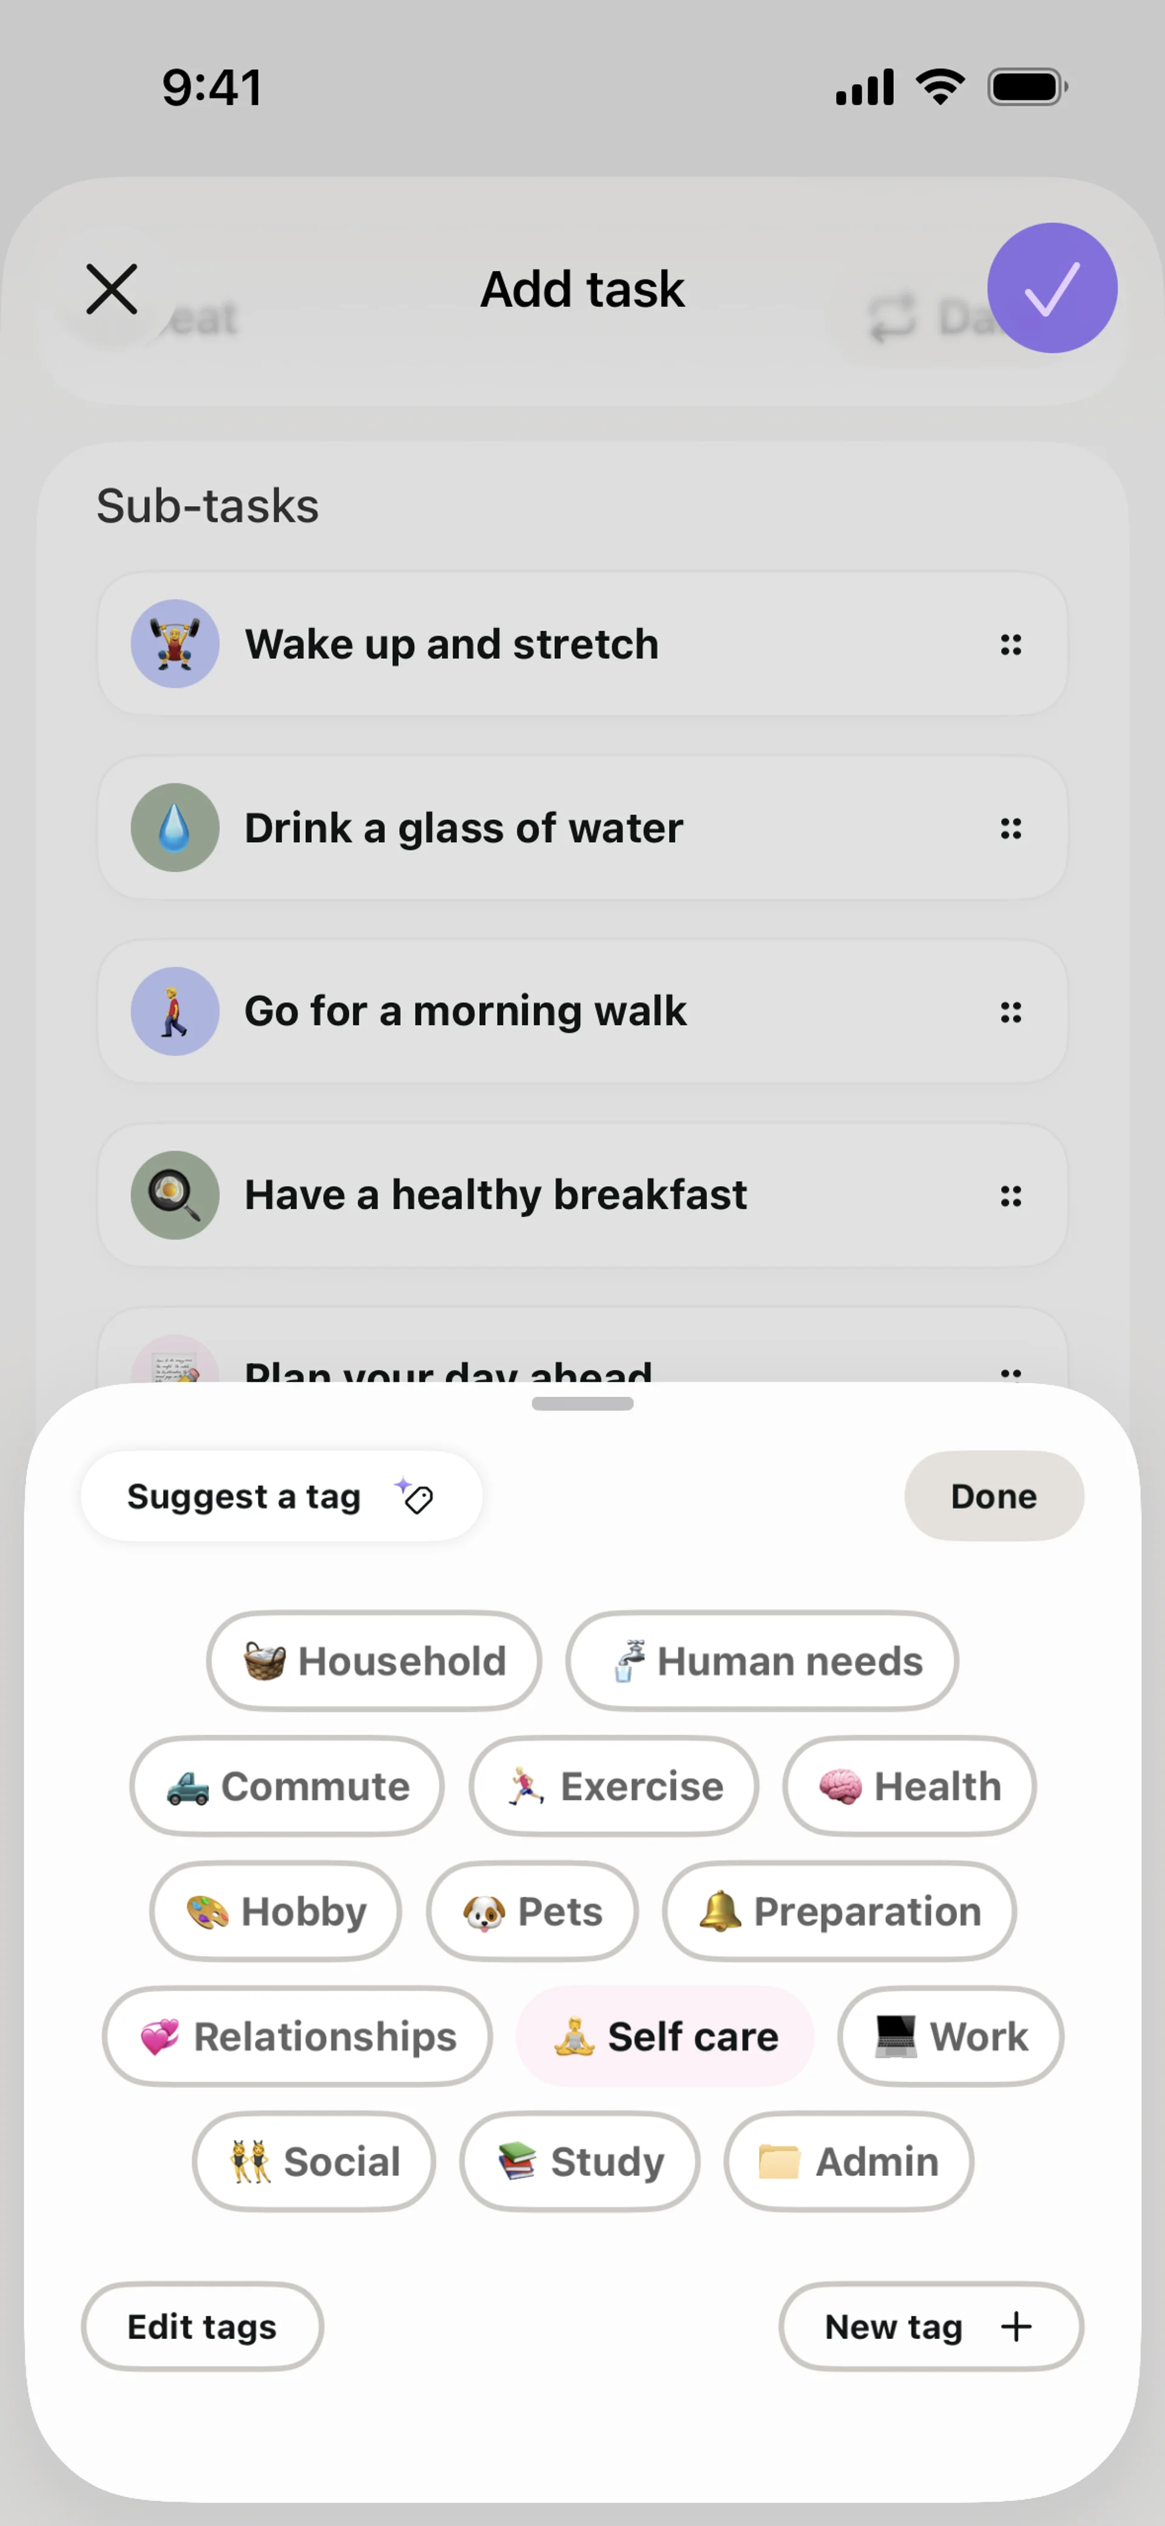Tap the weightlifter icon on Wake up task
1165x2526 pixels.
point(175,645)
